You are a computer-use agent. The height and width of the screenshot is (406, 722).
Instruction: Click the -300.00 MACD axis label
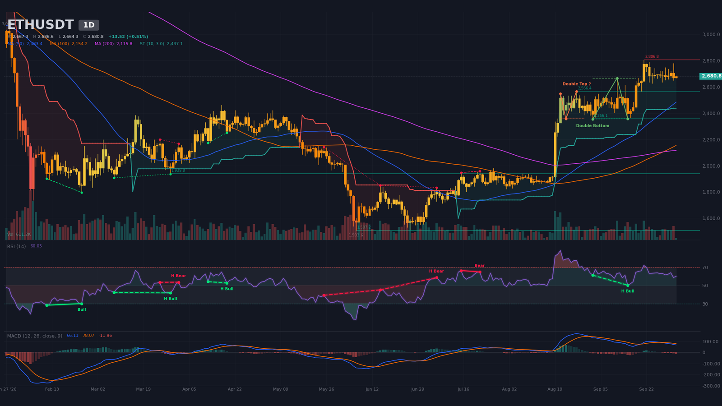[711, 386]
